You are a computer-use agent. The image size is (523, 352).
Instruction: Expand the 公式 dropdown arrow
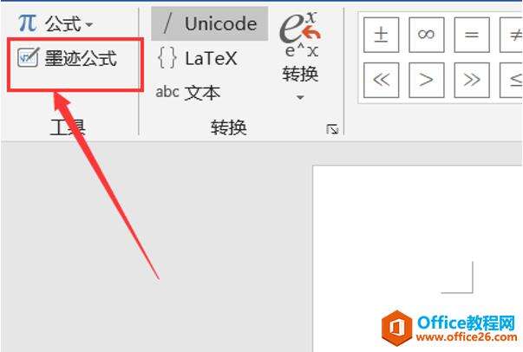coord(89,24)
